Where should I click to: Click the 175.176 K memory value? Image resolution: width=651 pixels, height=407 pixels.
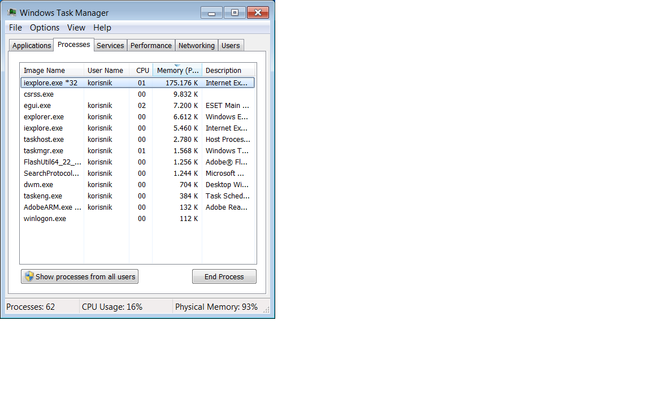click(x=182, y=83)
